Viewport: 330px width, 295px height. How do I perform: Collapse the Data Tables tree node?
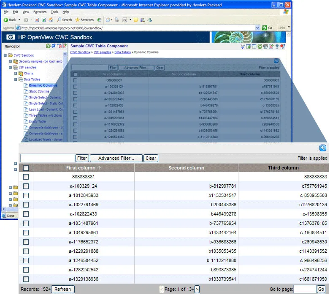pyautogui.click(x=15, y=79)
